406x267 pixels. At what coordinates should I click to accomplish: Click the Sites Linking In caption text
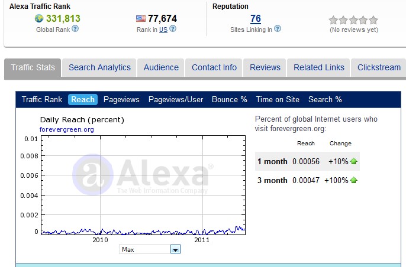pyautogui.click(x=251, y=30)
